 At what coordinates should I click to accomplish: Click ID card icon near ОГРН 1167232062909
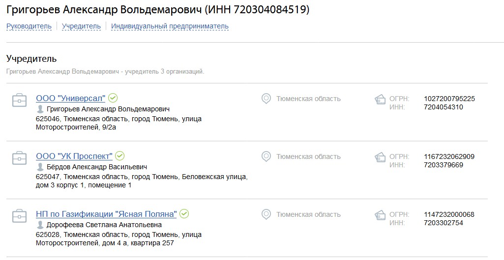[380, 157]
